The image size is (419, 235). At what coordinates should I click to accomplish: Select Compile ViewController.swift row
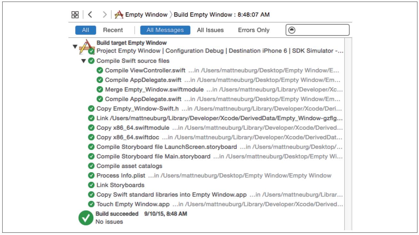pos(222,70)
